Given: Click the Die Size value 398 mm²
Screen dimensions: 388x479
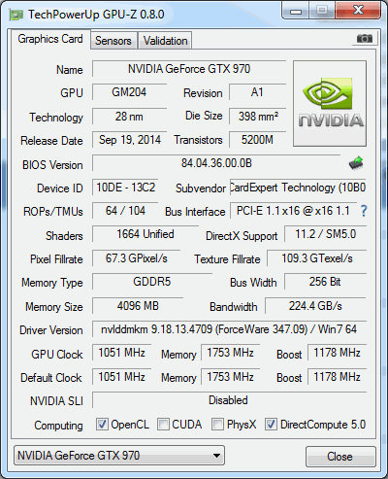Looking at the screenshot, I should (x=258, y=117).
